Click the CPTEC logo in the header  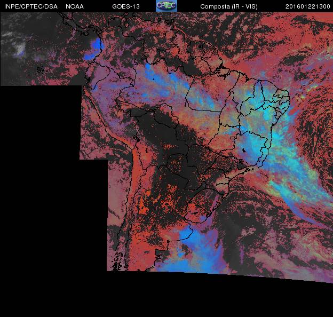pos(166,6)
